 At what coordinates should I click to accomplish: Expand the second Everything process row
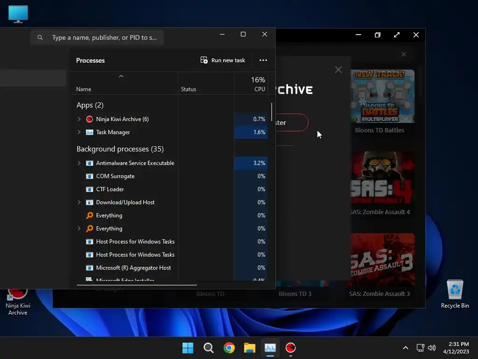(79, 228)
